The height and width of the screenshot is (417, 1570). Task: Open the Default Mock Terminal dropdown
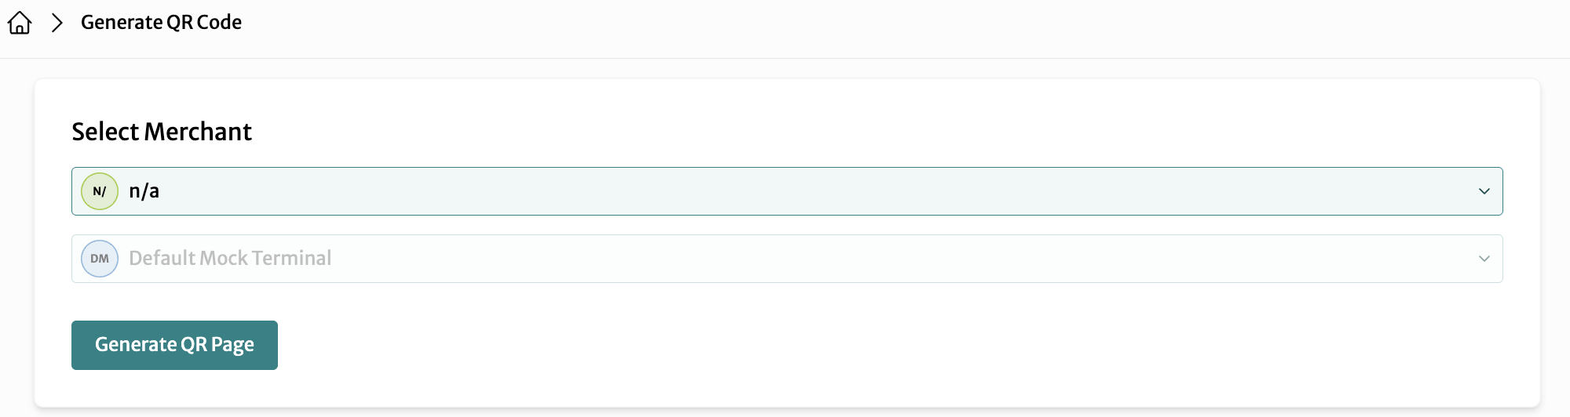[787, 259]
